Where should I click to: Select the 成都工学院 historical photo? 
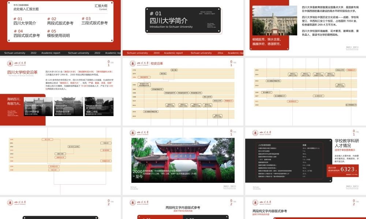click(99, 107)
